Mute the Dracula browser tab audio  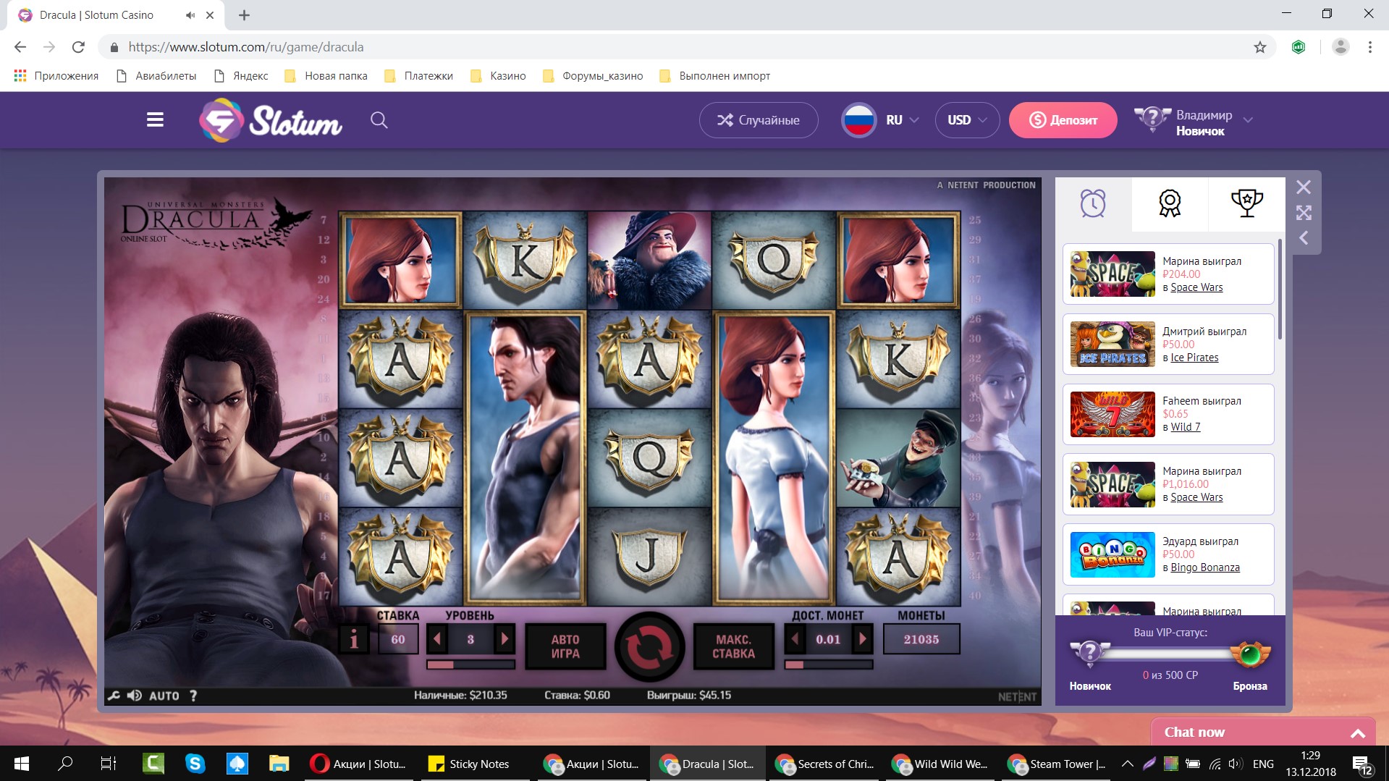tap(190, 15)
